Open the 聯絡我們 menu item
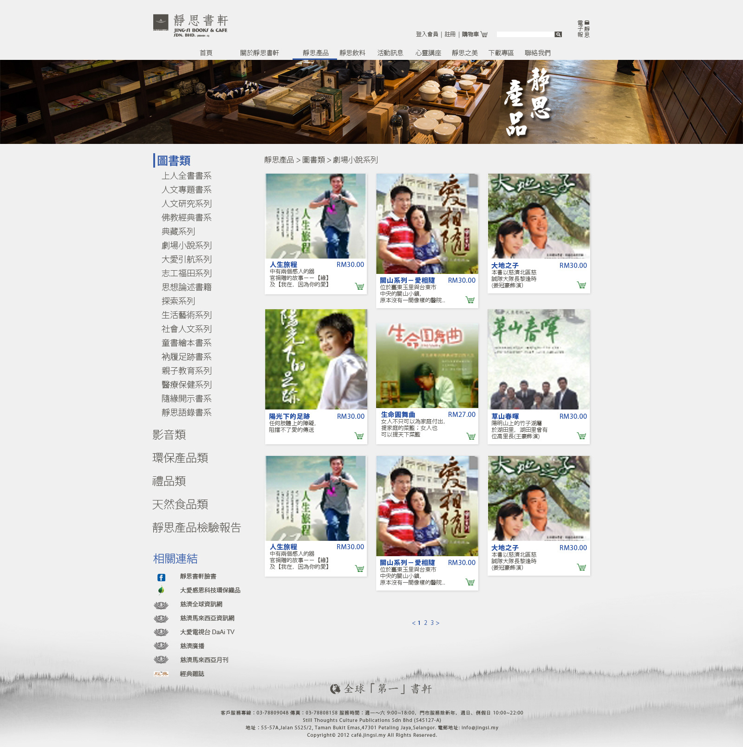 pyautogui.click(x=538, y=53)
